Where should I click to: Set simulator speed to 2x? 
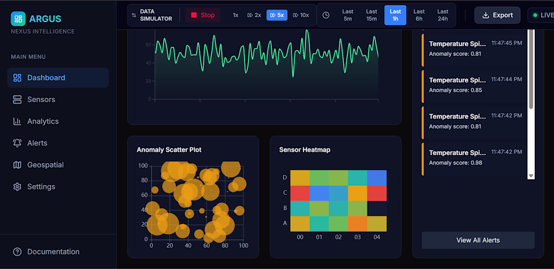(x=254, y=15)
